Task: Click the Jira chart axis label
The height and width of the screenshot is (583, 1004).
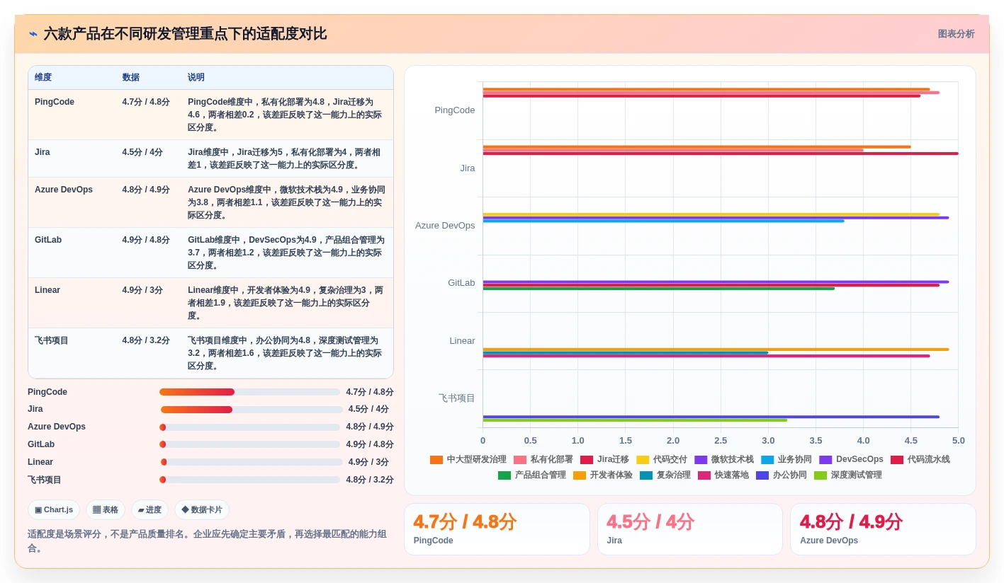Action: 468,168
